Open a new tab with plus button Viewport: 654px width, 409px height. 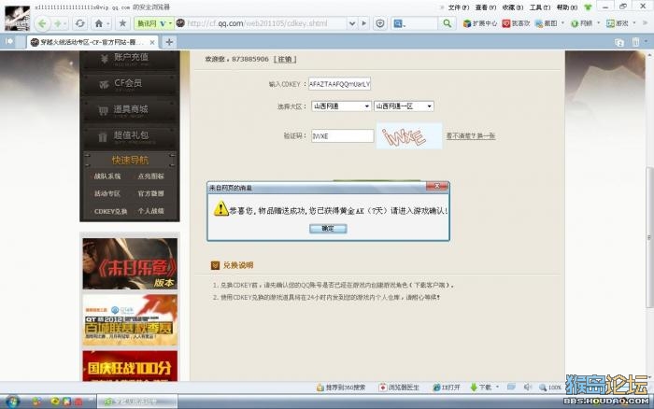(169, 42)
